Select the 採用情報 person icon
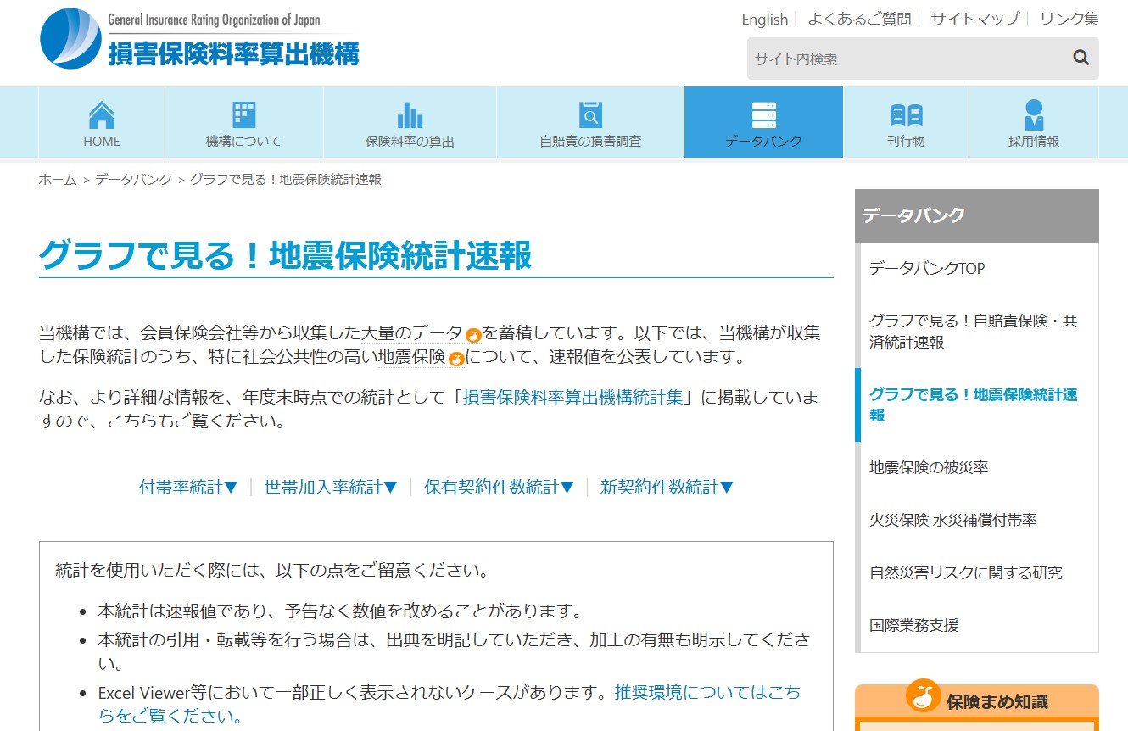The height and width of the screenshot is (731, 1128). click(1033, 114)
